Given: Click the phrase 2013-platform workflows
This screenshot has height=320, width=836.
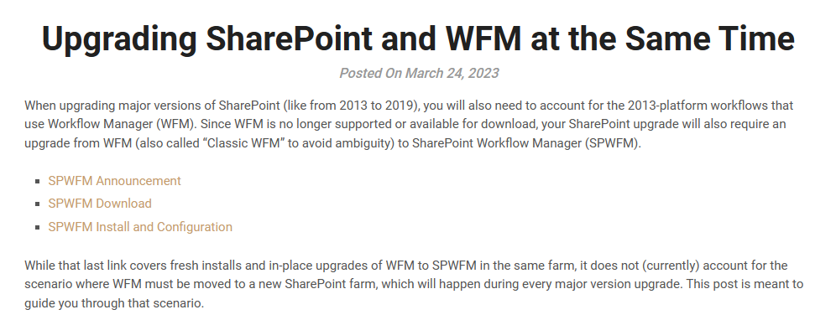Looking at the screenshot, I should [x=696, y=106].
